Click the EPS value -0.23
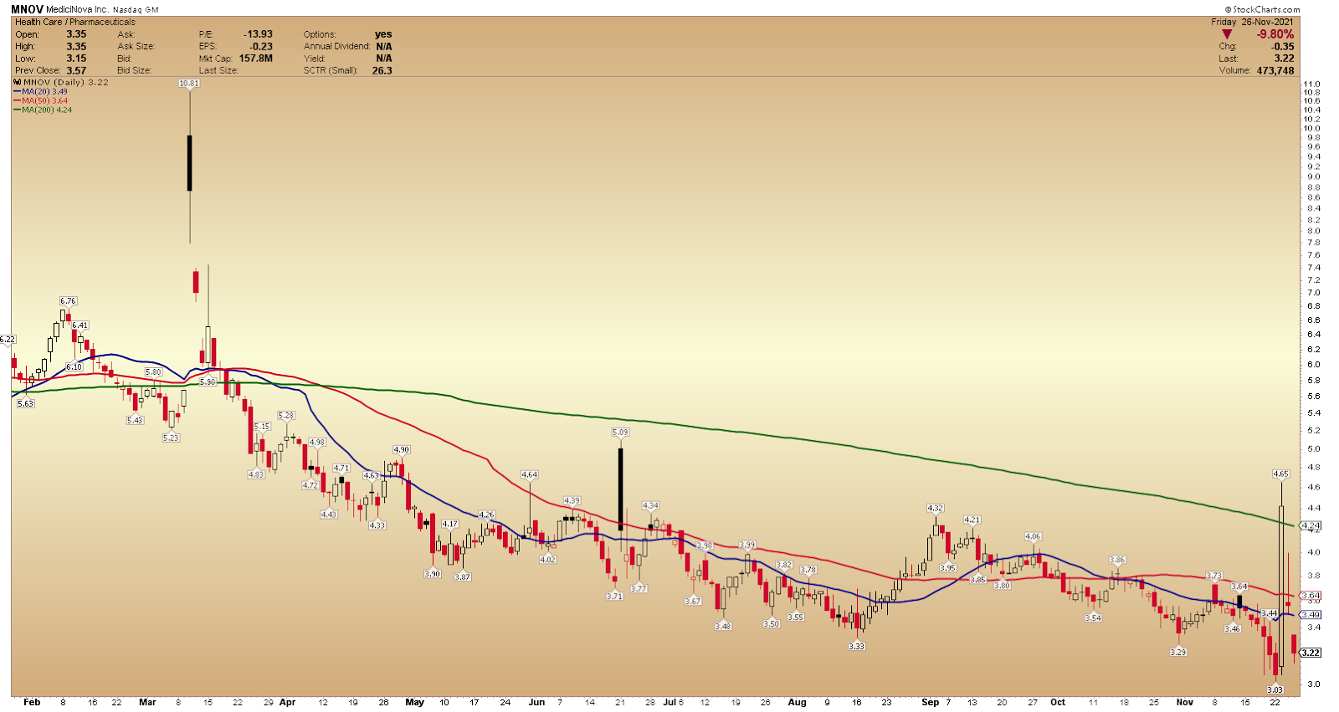 tap(261, 47)
